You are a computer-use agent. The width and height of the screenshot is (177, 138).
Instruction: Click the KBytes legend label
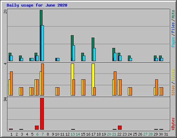click(173, 124)
